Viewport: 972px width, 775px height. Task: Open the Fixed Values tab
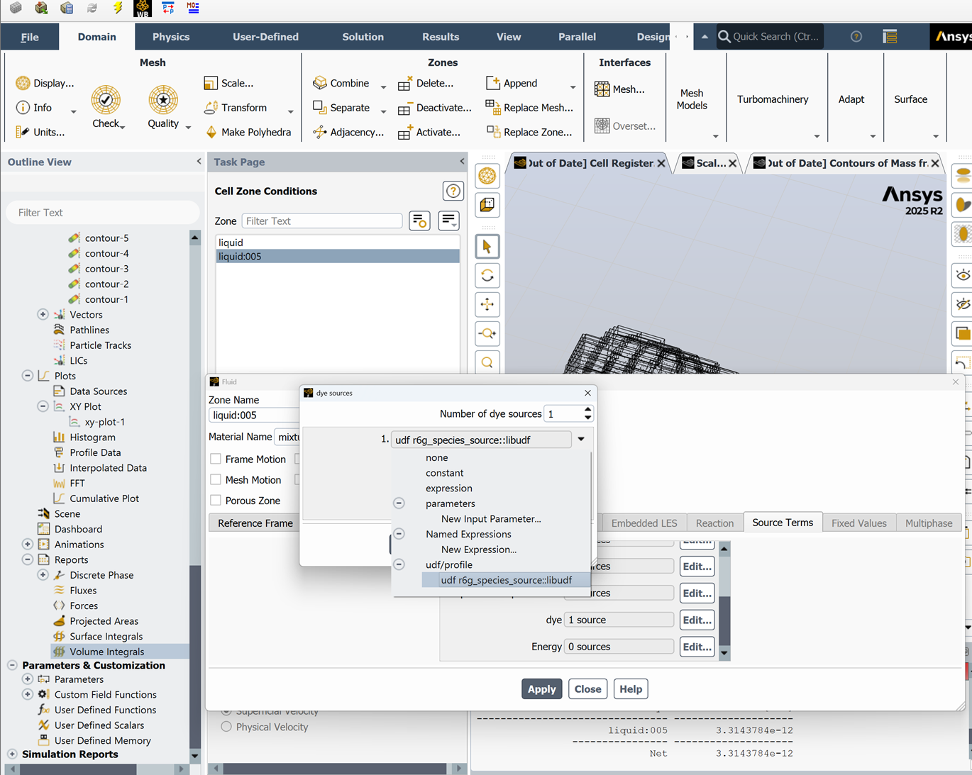(x=858, y=523)
